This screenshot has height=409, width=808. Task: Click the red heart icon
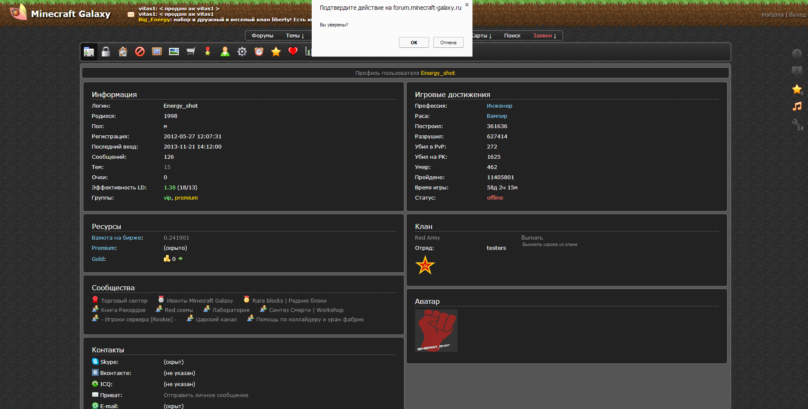point(293,51)
